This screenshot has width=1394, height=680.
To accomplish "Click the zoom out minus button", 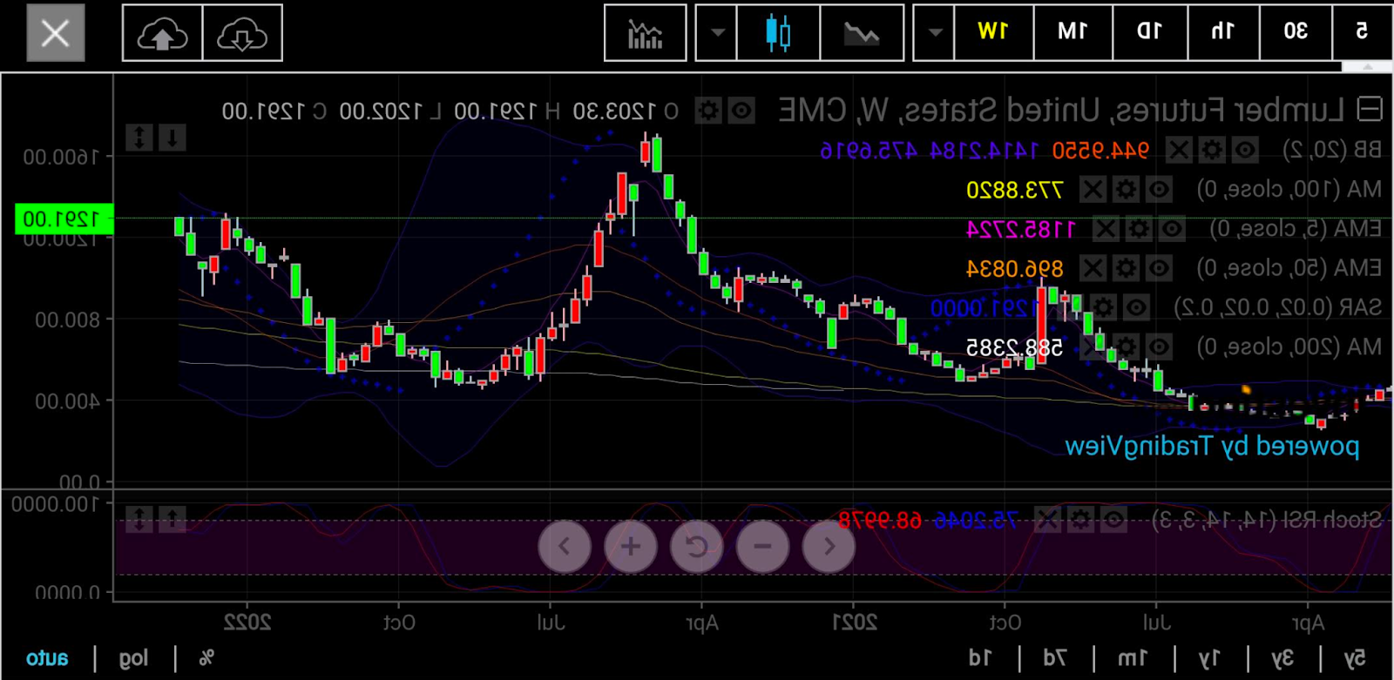I will (x=763, y=547).
